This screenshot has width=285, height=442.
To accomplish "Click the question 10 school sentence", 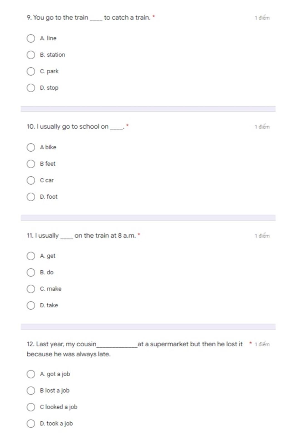I will click(75, 127).
